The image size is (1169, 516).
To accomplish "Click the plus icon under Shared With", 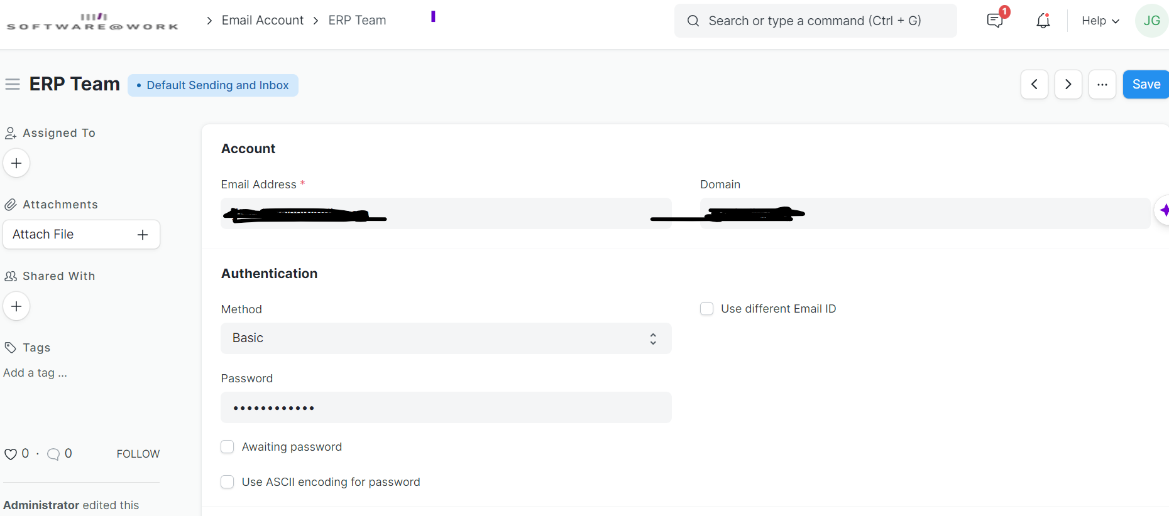I will [16, 306].
